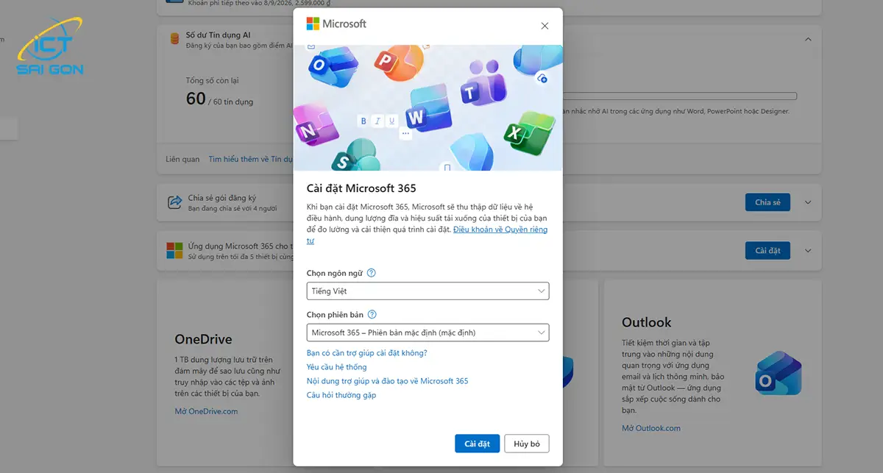Click the share icon beside Chia sẻ gói đăng ký
Viewport: 883px width, 473px height.
pyautogui.click(x=174, y=202)
